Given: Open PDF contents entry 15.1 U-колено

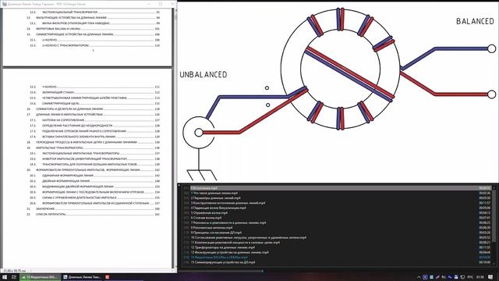Looking at the screenshot, I should pyautogui.click(x=95, y=40).
